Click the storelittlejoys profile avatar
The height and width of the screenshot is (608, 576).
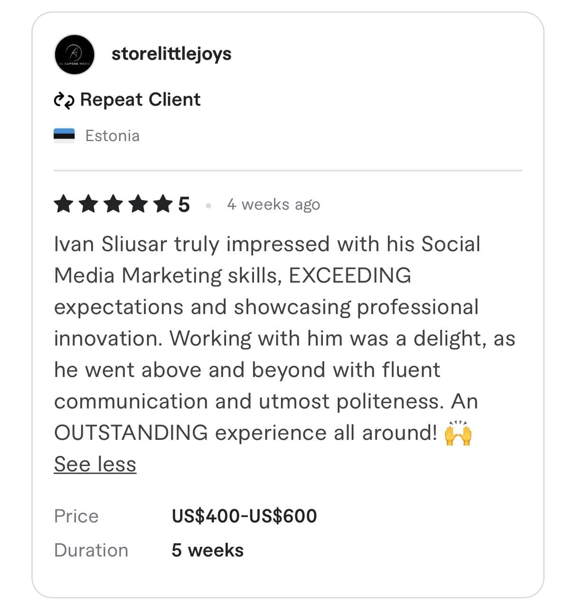tap(75, 54)
